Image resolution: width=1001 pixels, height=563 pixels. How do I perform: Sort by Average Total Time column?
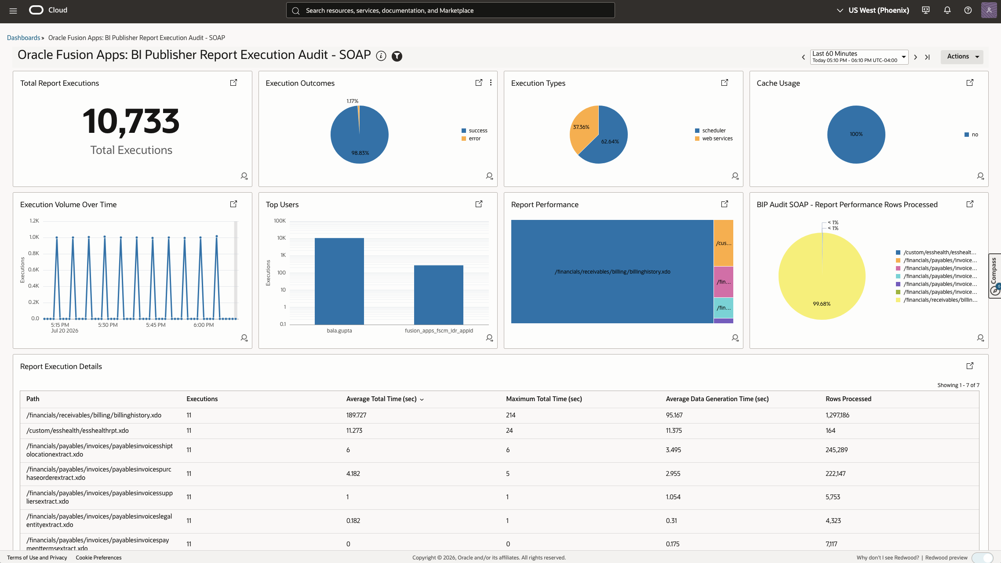[385, 399]
